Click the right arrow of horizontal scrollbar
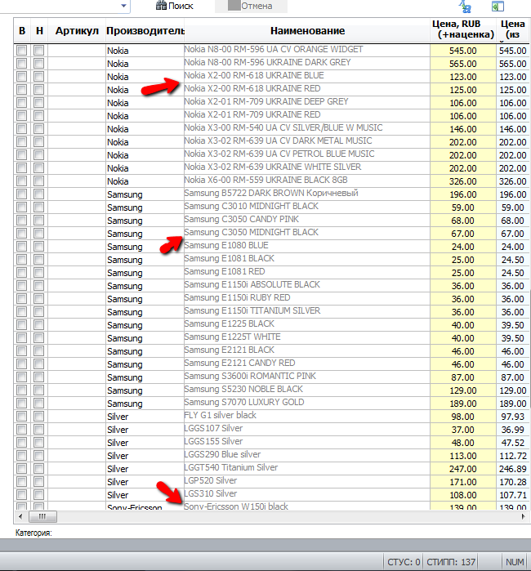This screenshot has height=571, width=531. click(524, 516)
